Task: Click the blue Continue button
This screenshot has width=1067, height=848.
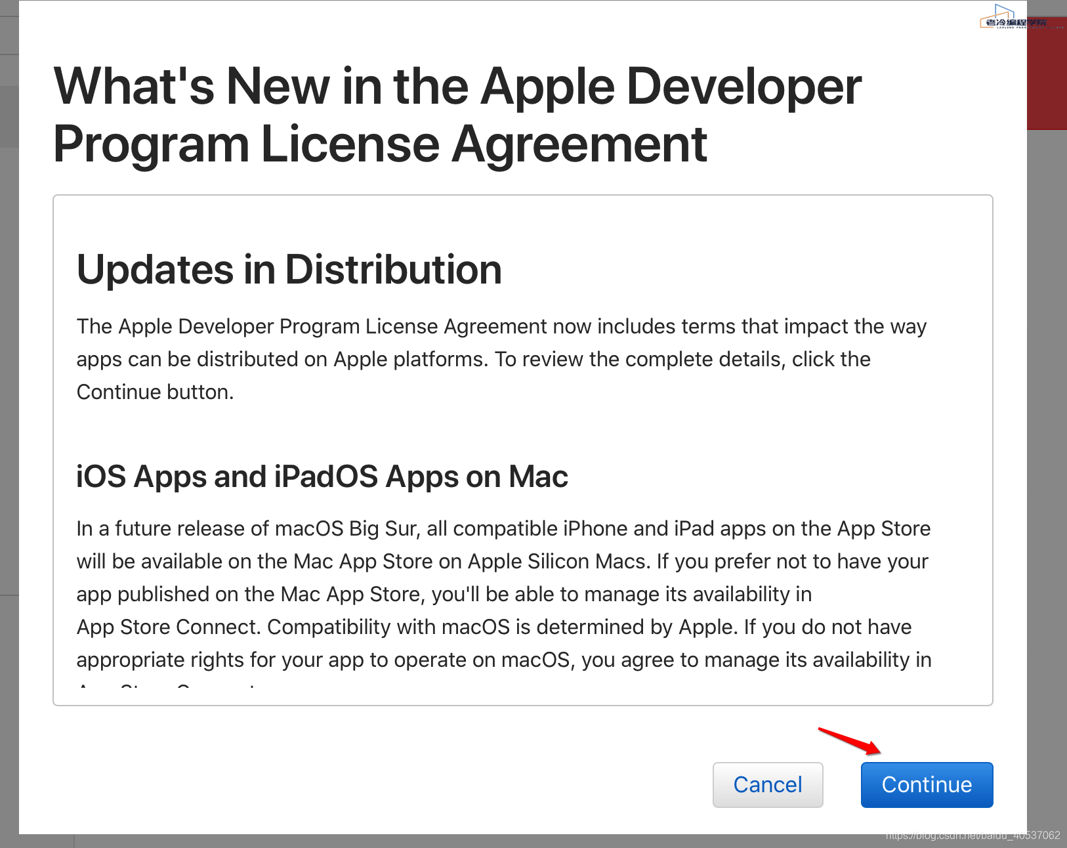Action: click(927, 784)
